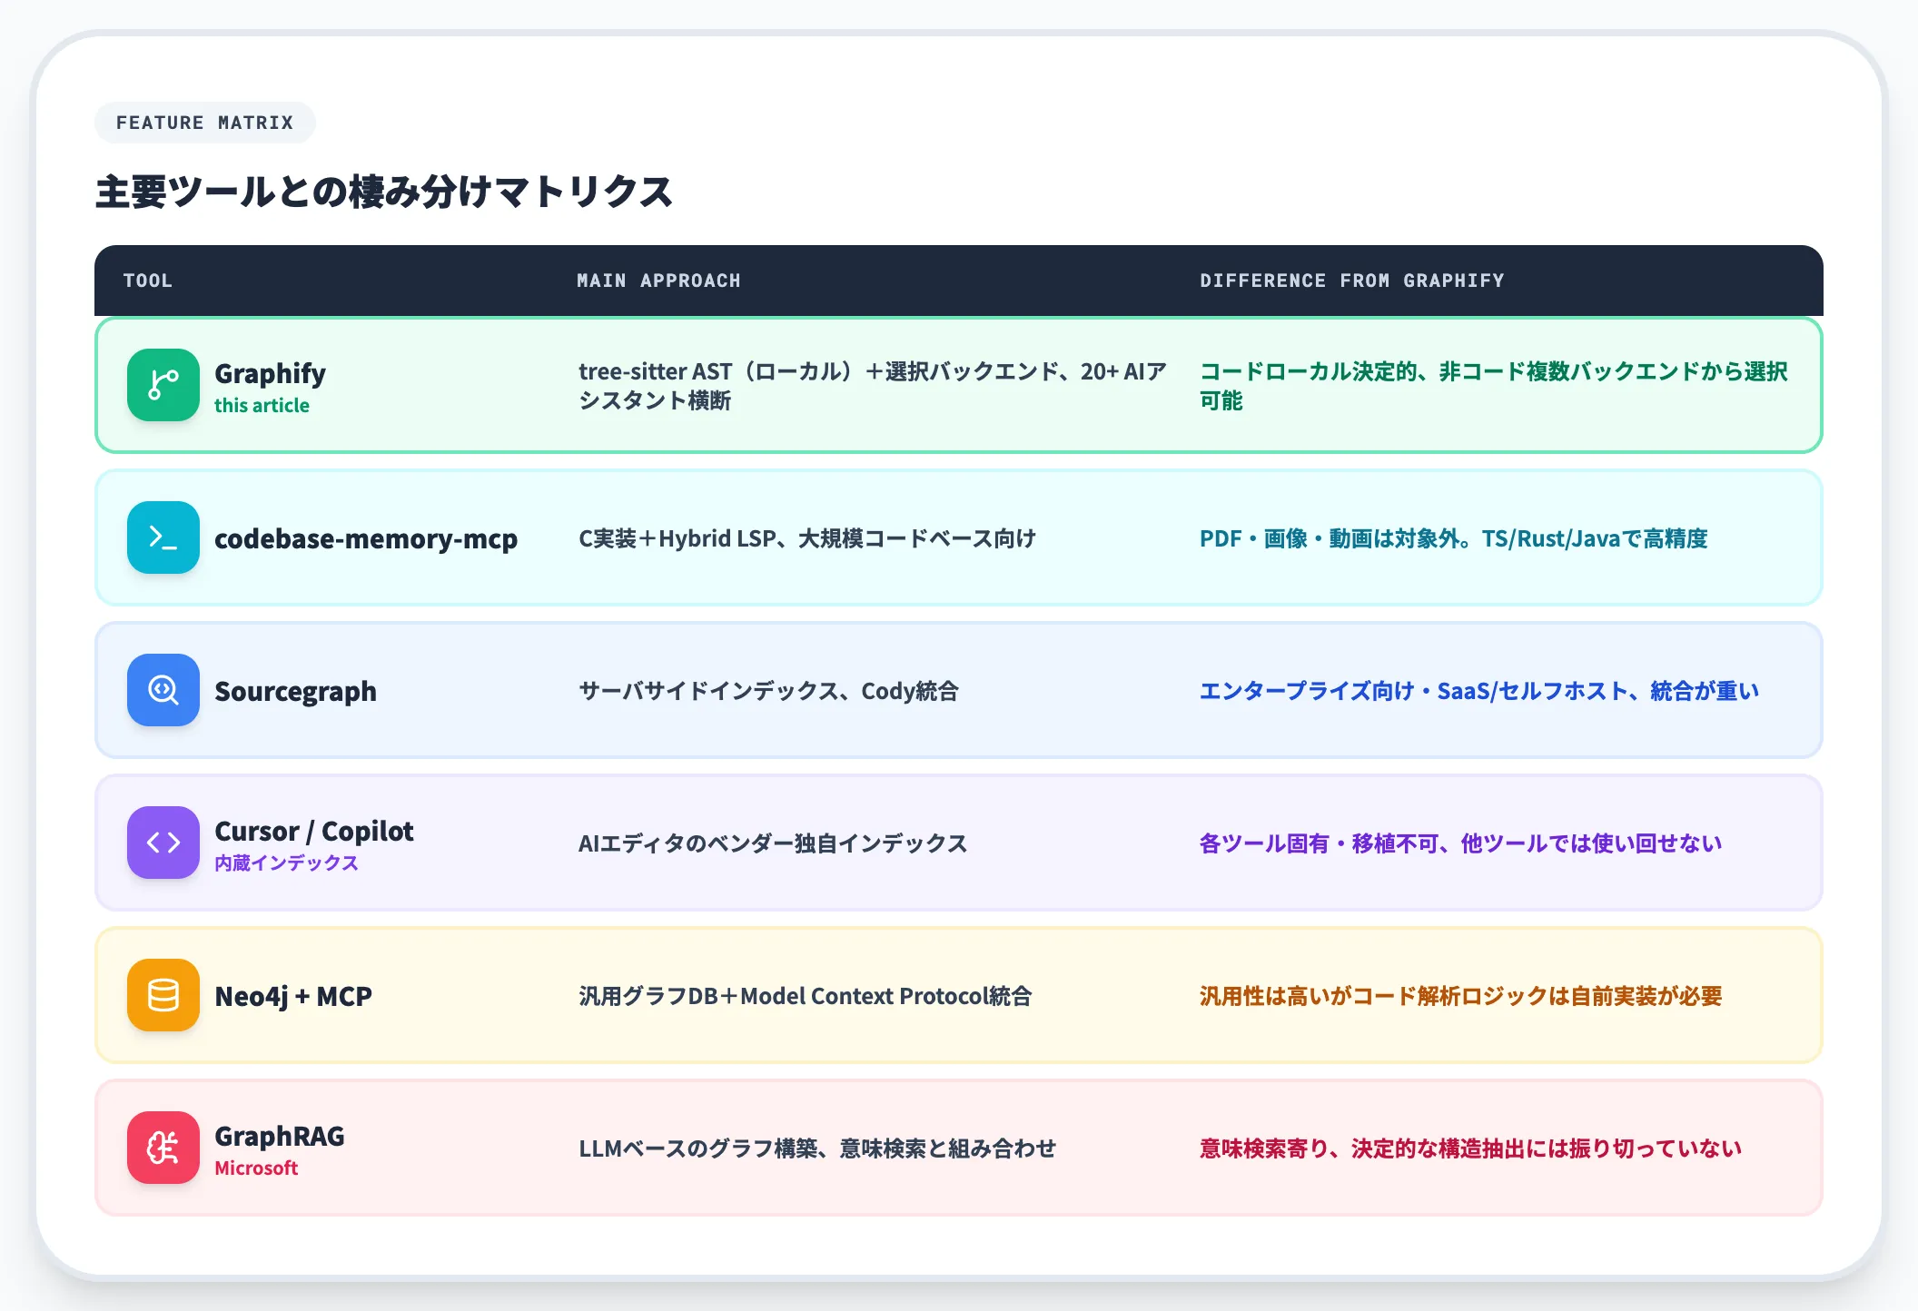The height and width of the screenshot is (1311, 1918).
Task: Click the 内蔵インデックス subtitle
Action: (286, 863)
